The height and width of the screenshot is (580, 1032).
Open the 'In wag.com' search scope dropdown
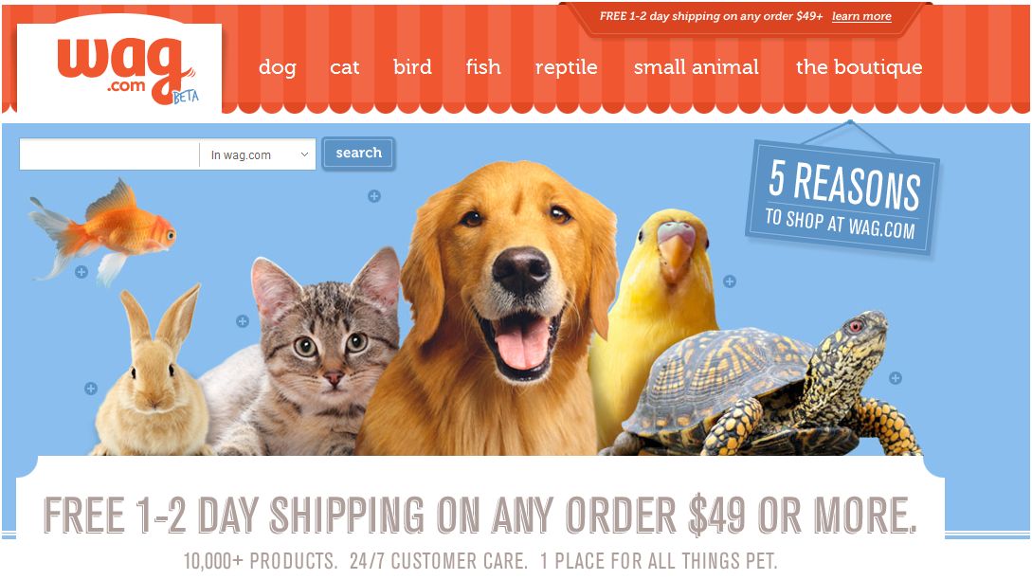pyautogui.click(x=258, y=154)
